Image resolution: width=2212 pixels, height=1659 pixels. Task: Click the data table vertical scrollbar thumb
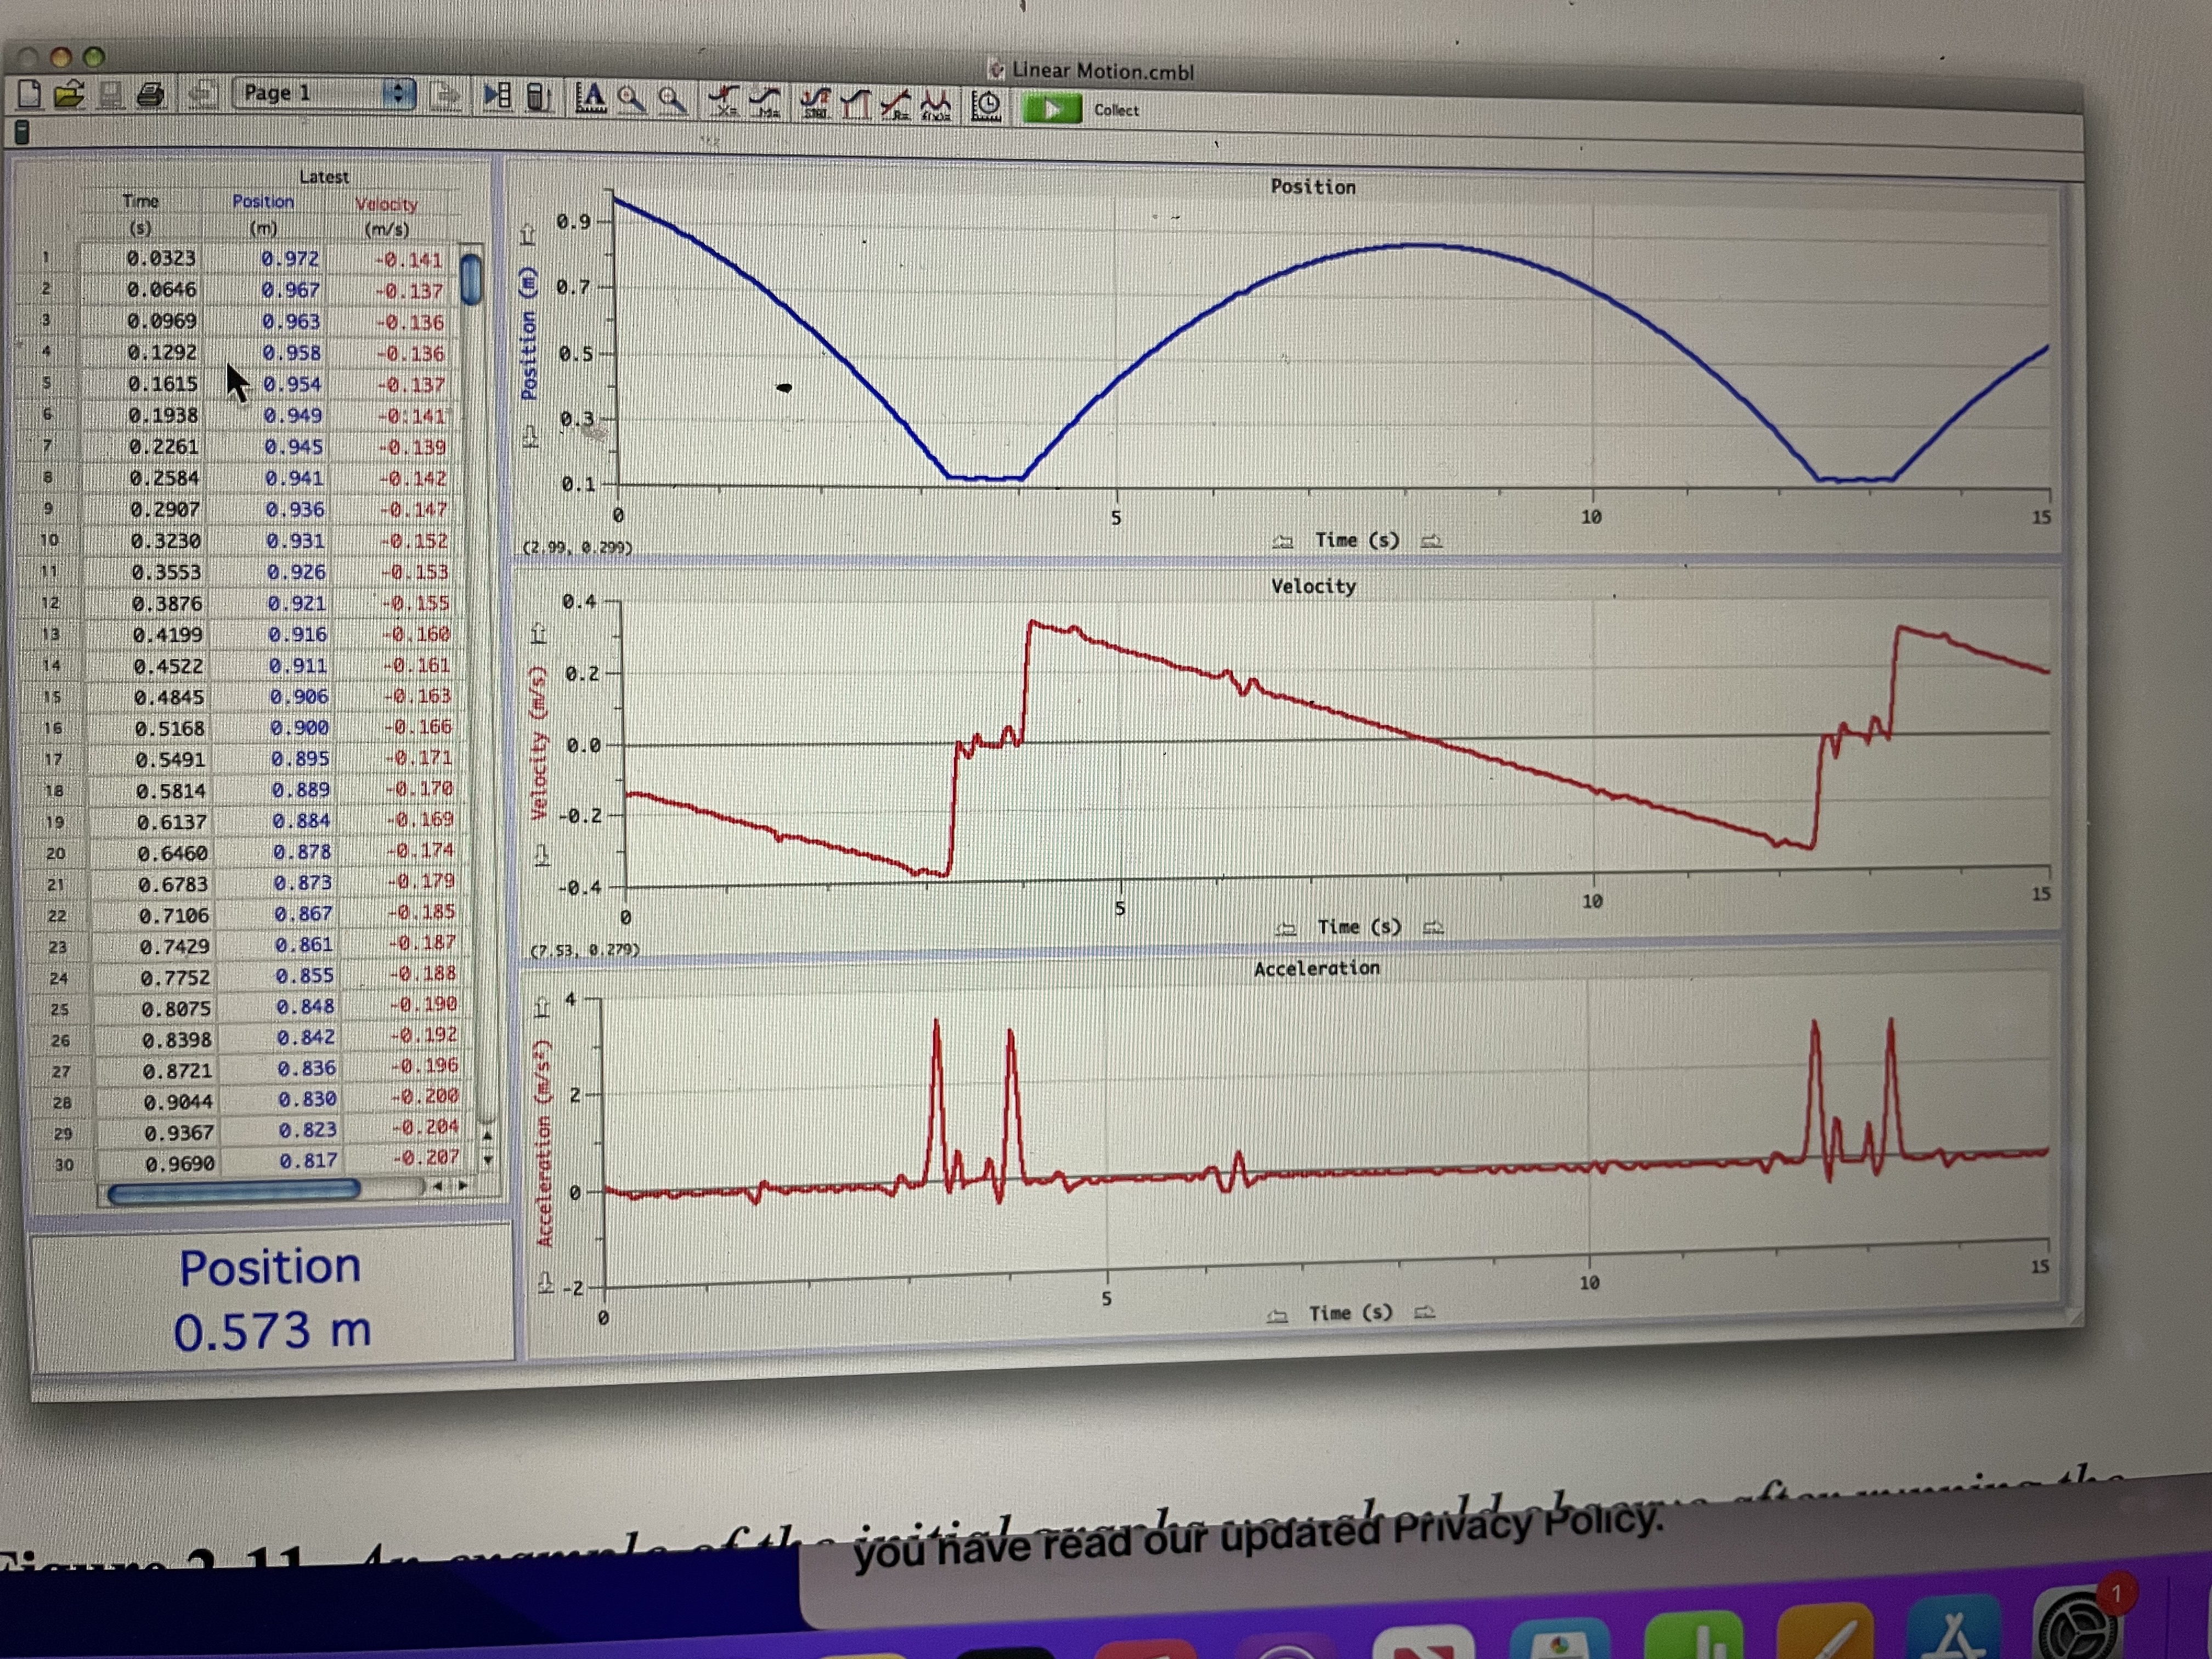click(x=471, y=279)
